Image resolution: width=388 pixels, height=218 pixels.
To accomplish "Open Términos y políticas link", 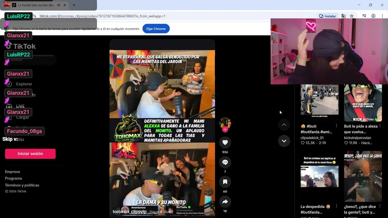I will pyautogui.click(x=22, y=185).
